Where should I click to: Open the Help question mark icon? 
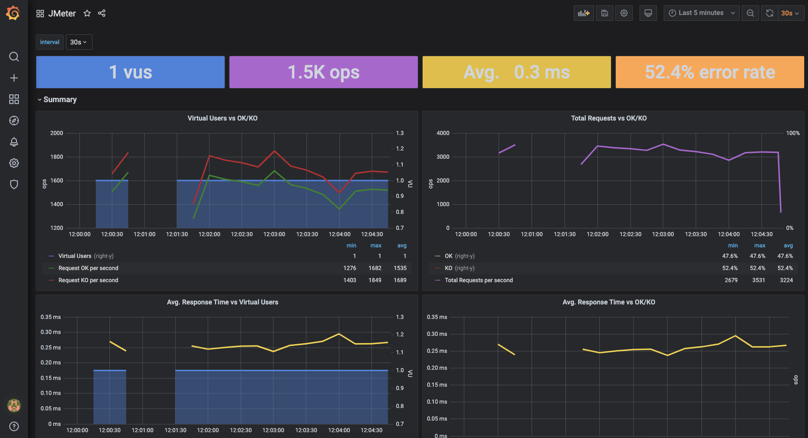coord(14,426)
